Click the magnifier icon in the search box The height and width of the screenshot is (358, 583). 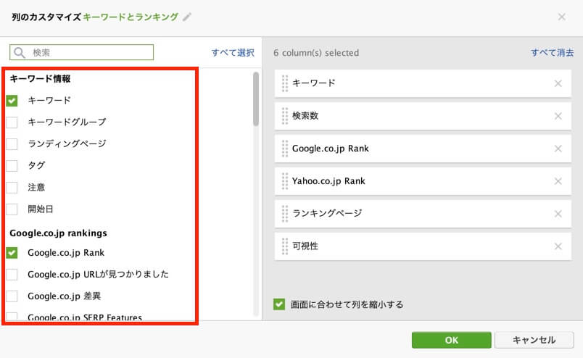[20, 52]
